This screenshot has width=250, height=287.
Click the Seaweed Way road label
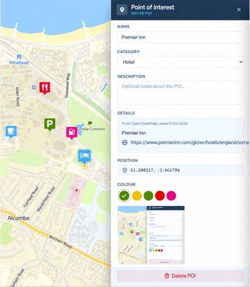coord(67,85)
